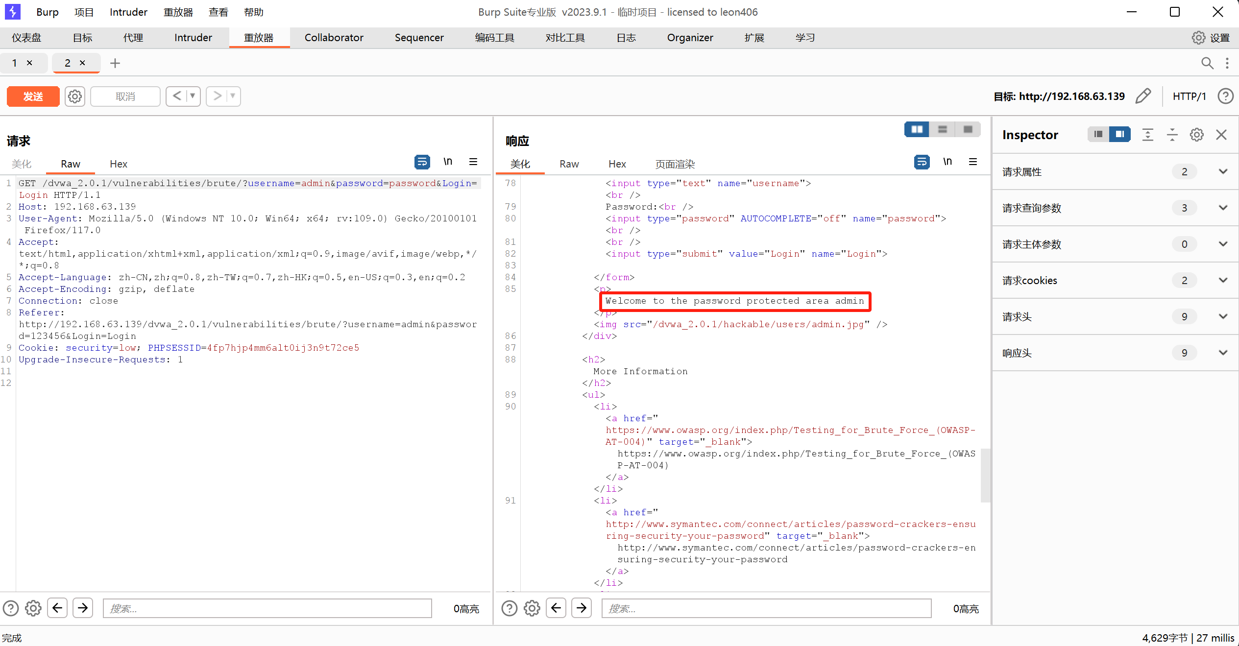
Task: Collapse all Inspector sections icon
Action: (1172, 135)
